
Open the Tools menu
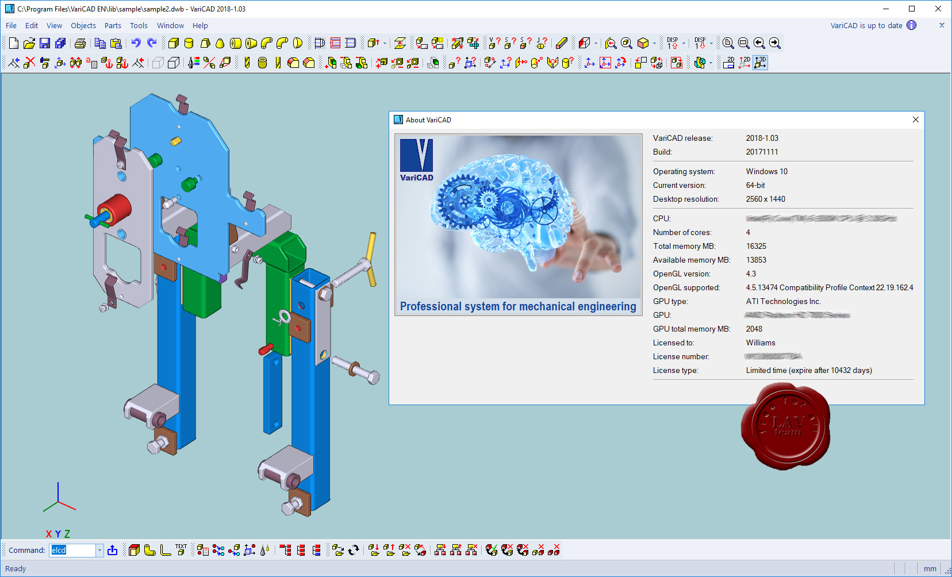pyautogui.click(x=139, y=25)
